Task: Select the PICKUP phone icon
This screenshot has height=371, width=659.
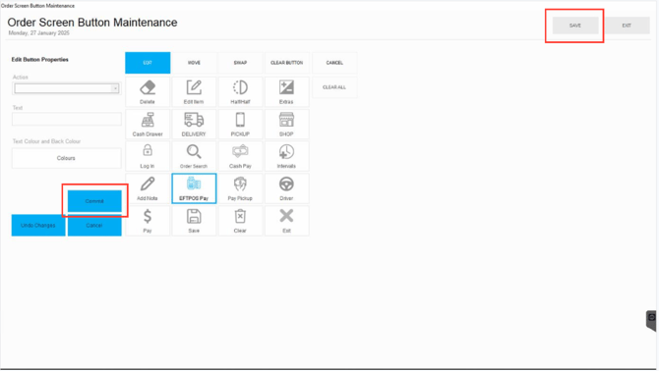Action: click(x=240, y=124)
